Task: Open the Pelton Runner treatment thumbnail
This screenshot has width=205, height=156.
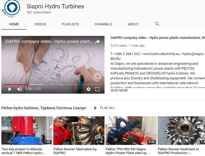Action: [x=181, y=131]
